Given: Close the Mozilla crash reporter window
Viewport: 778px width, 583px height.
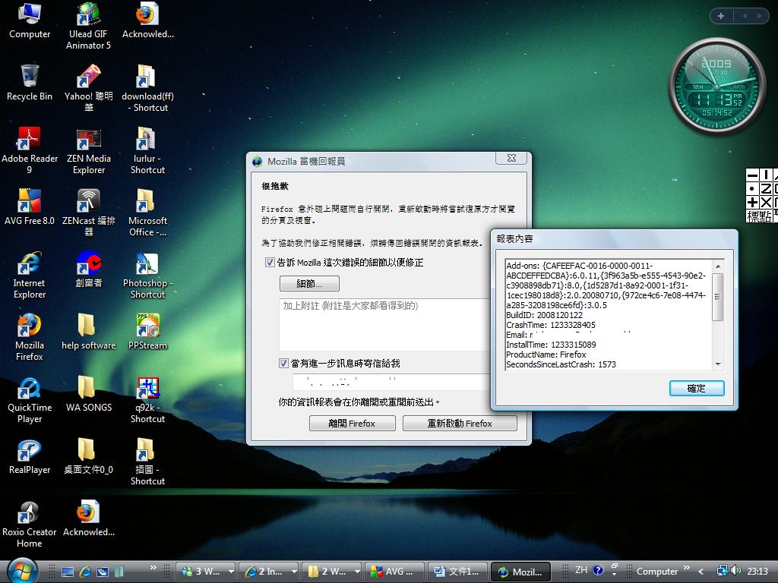Looking at the screenshot, I should point(511,158).
